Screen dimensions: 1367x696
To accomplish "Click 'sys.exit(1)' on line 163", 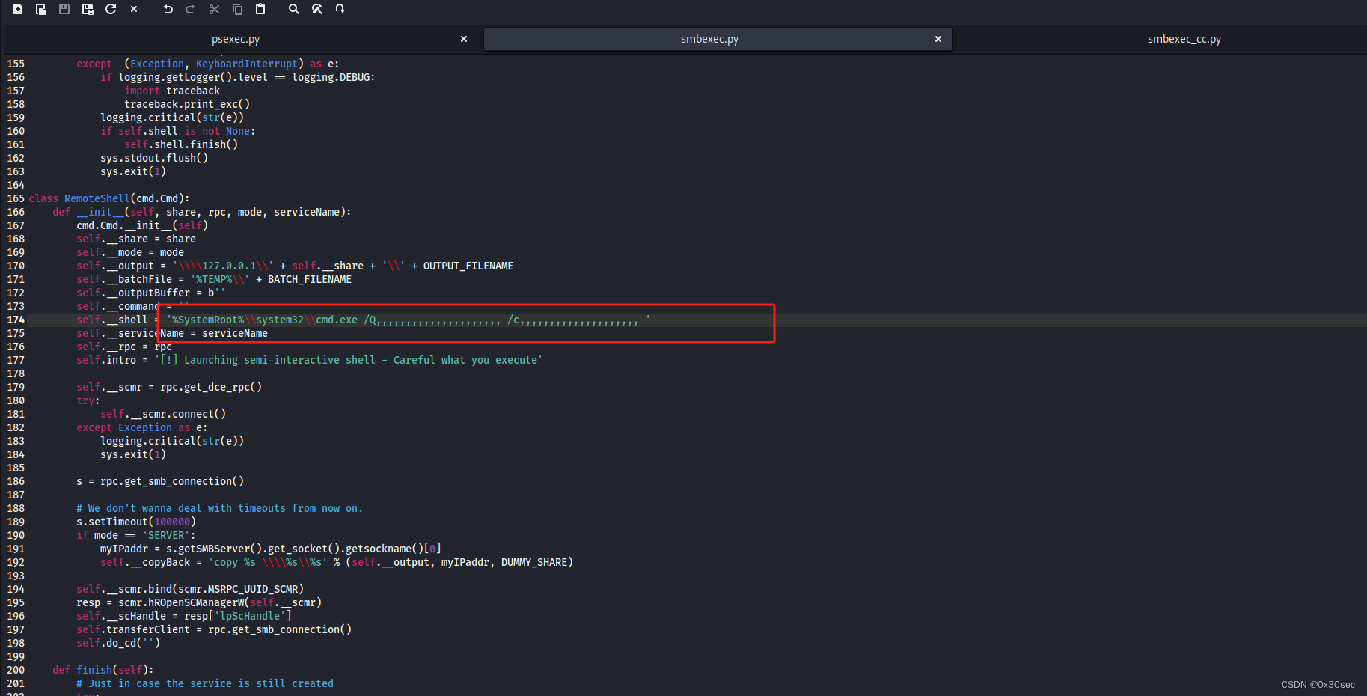I will click(133, 171).
